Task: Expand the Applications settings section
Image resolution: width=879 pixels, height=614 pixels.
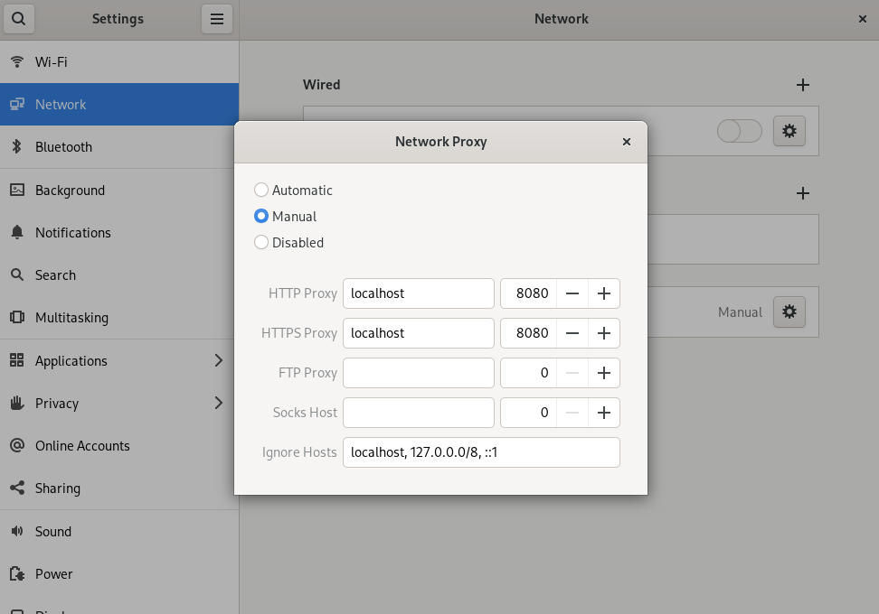Action: [119, 361]
